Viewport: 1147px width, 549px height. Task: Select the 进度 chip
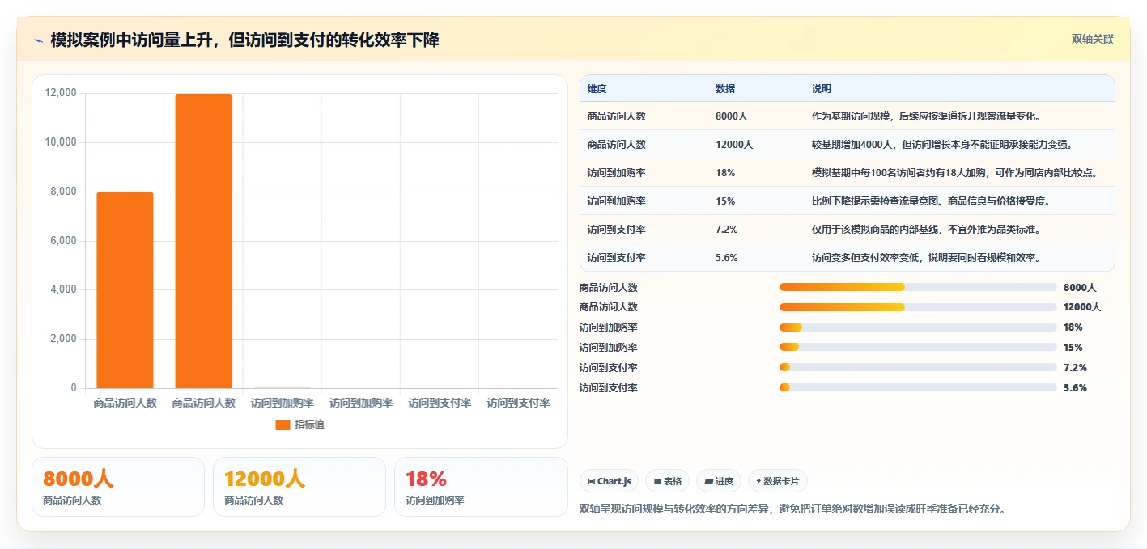pos(718,481)
